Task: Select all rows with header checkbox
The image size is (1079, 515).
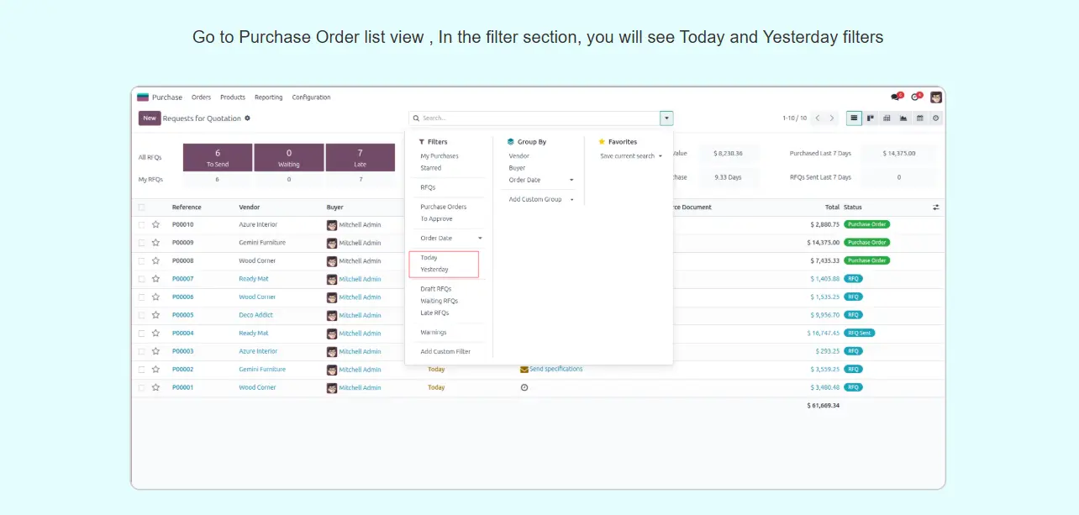Action: point(141,208)
